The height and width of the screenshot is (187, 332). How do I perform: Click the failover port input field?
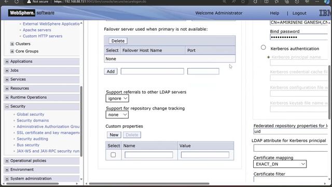tap(203, 72)
